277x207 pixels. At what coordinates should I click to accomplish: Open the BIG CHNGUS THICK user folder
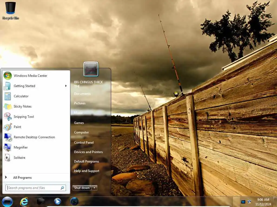point(88,84)
